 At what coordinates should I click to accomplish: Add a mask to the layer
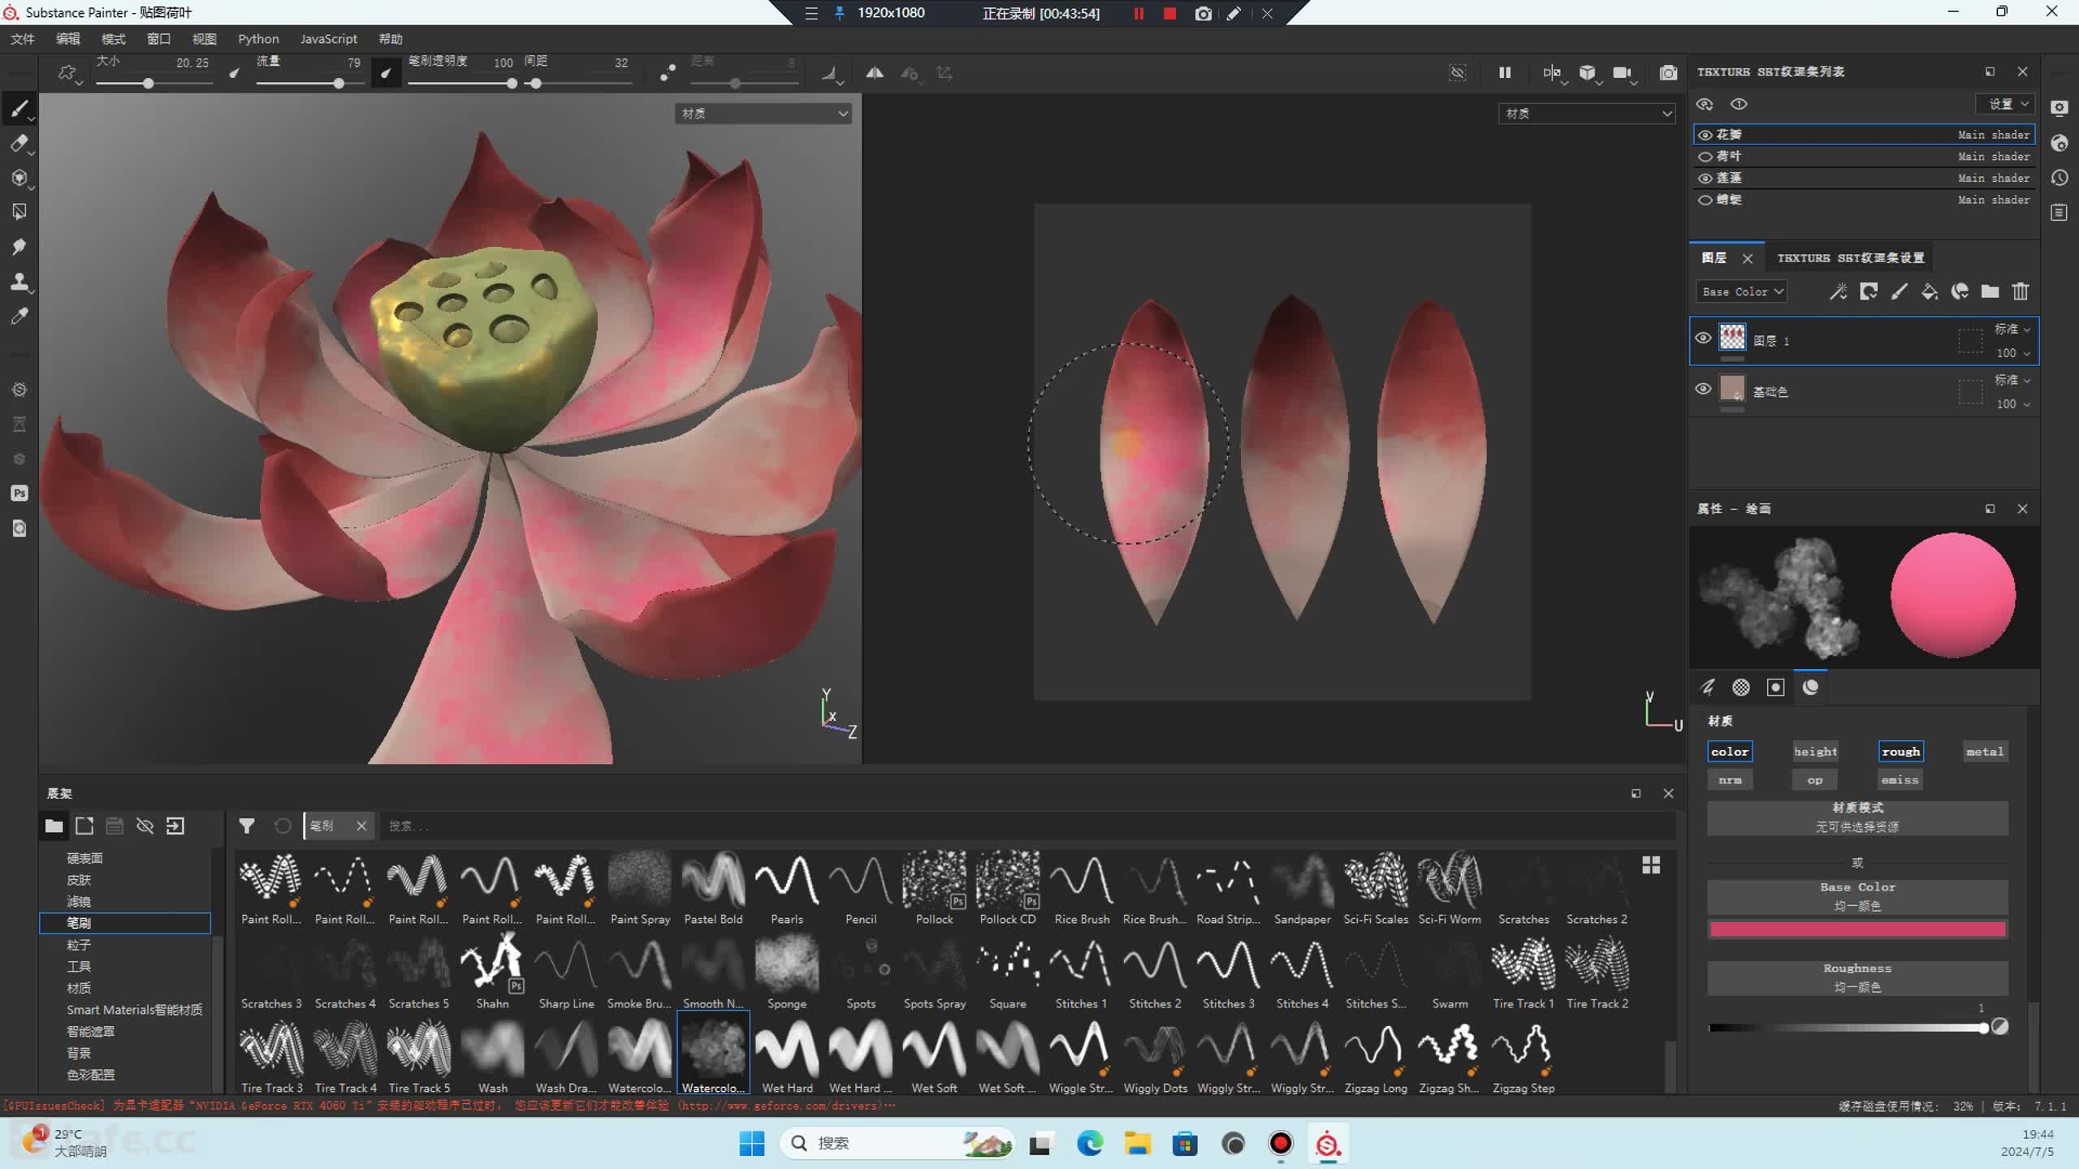pos(1869,291)
